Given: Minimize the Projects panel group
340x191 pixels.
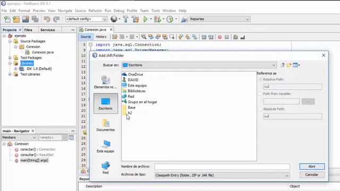Looking at the screenshot, I should click(x=73, y=30).
